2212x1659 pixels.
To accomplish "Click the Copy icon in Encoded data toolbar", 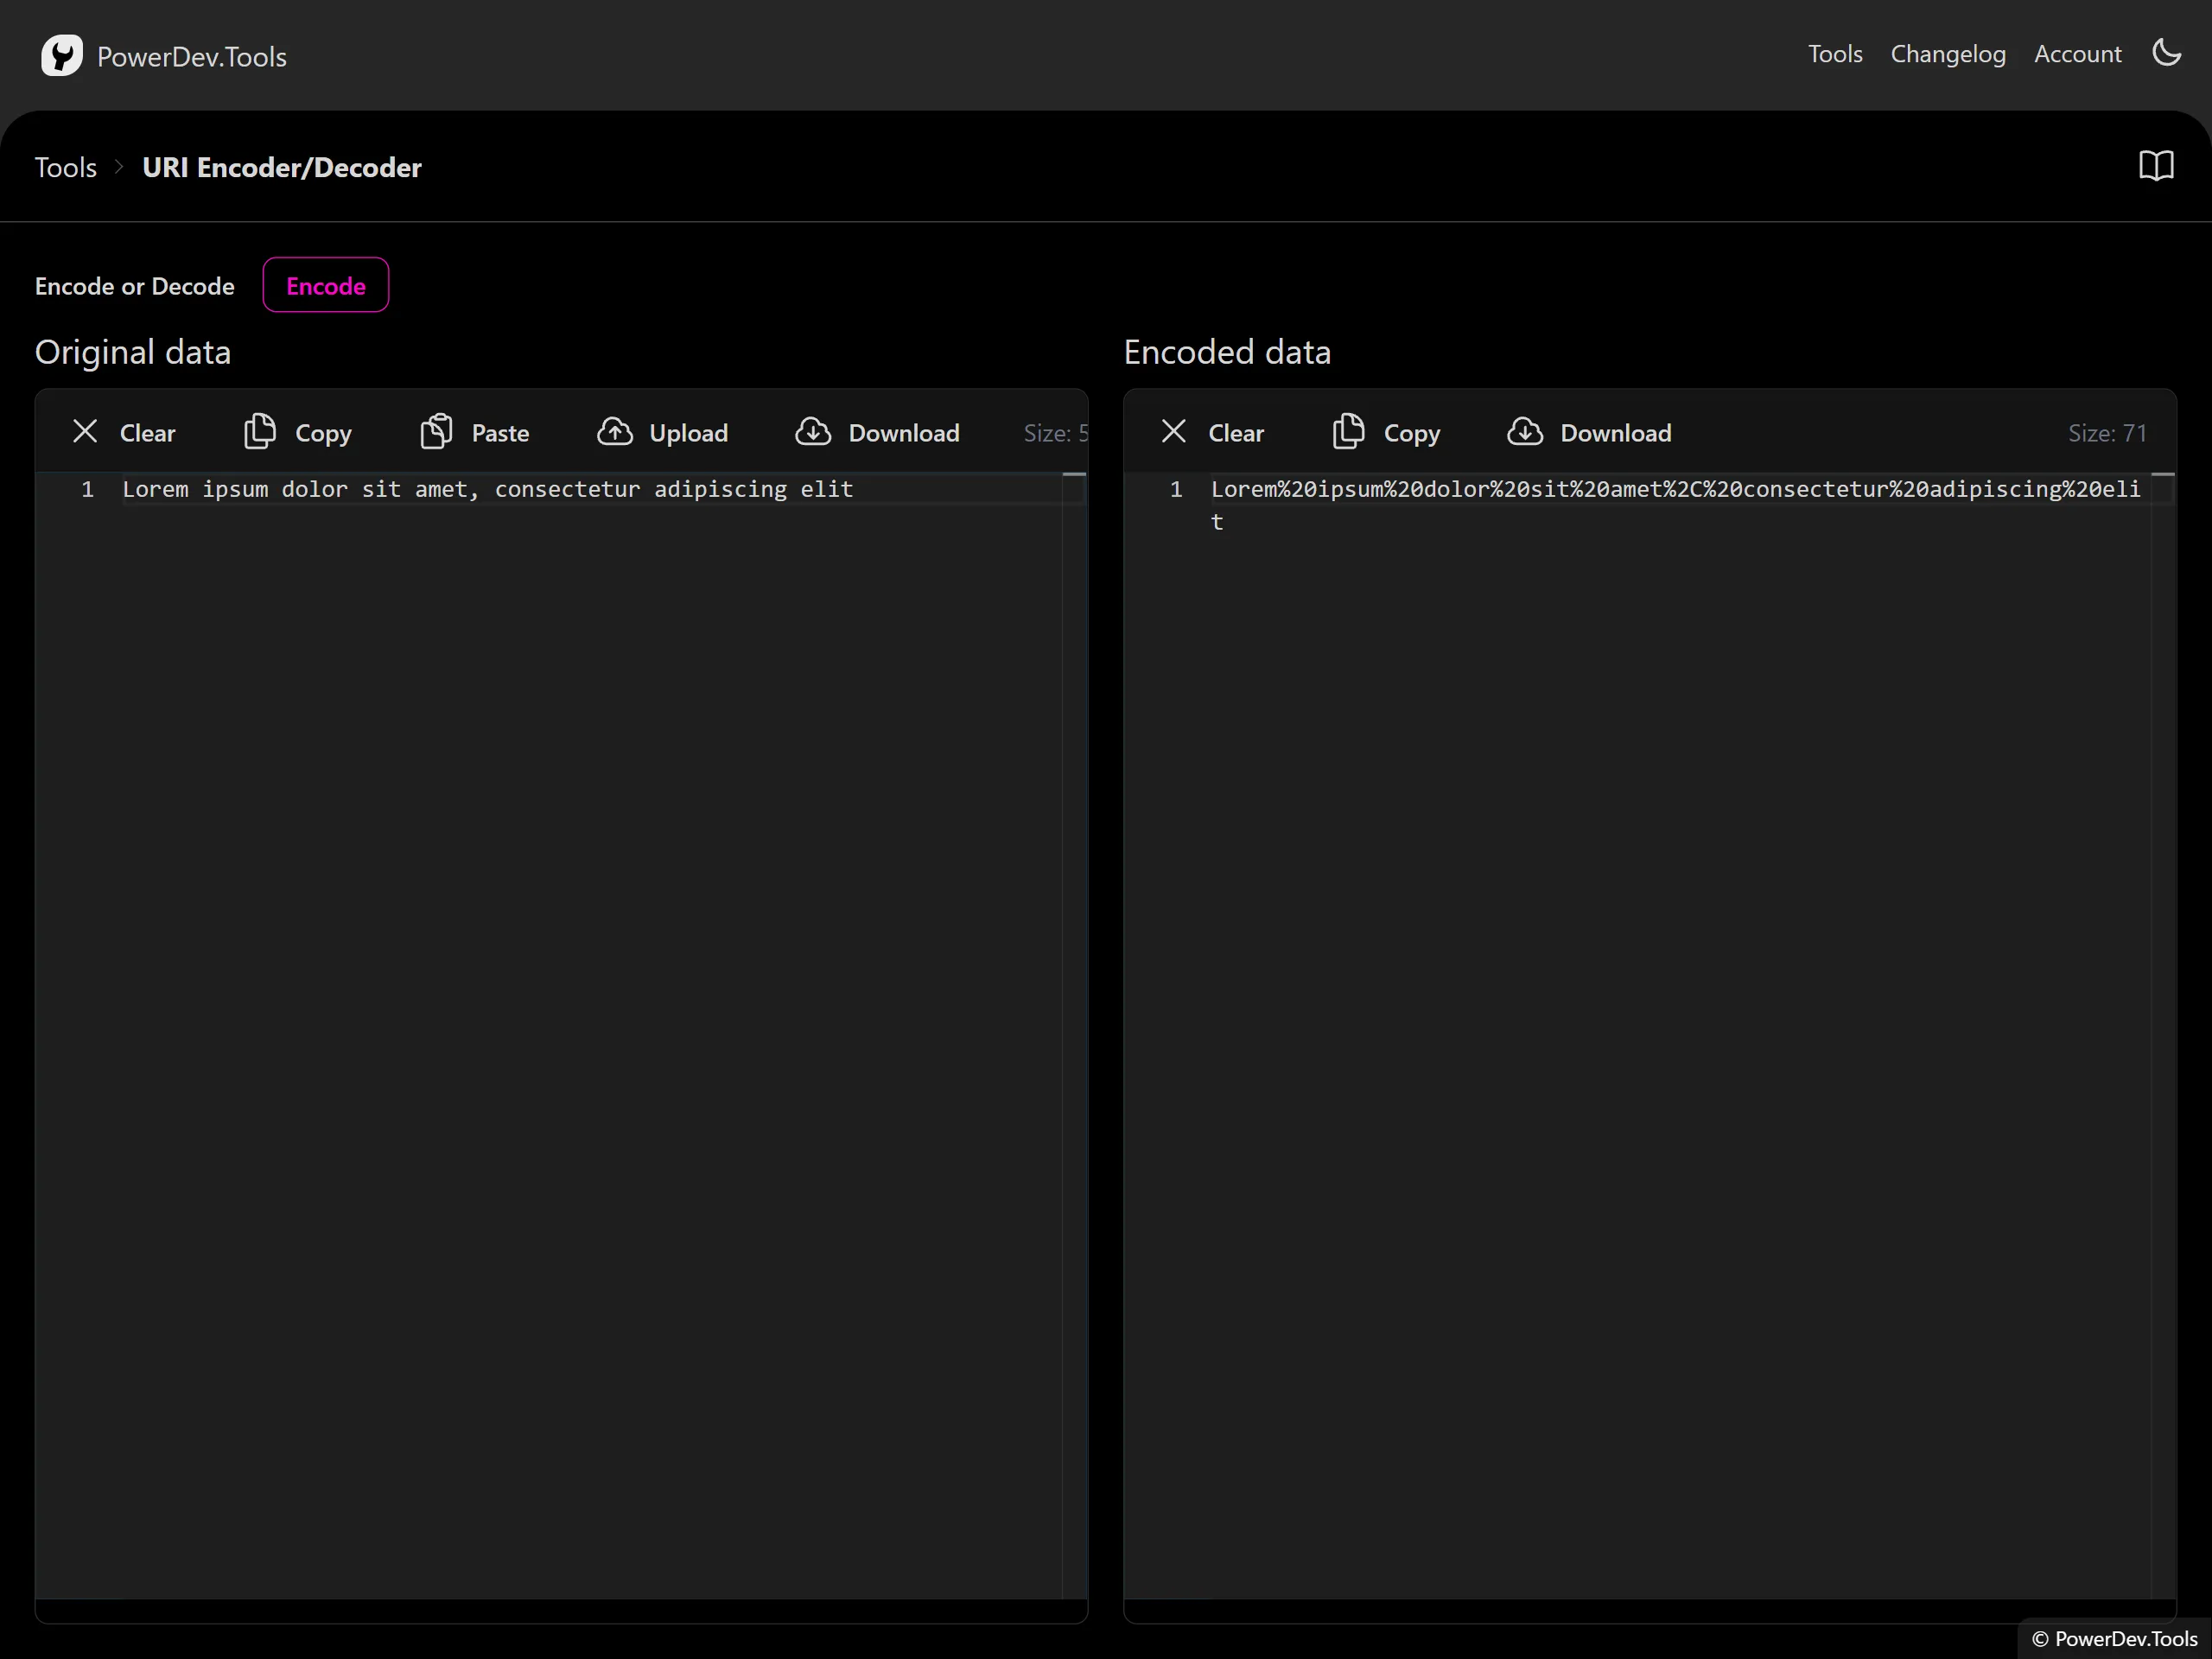I will [1348, 432].
